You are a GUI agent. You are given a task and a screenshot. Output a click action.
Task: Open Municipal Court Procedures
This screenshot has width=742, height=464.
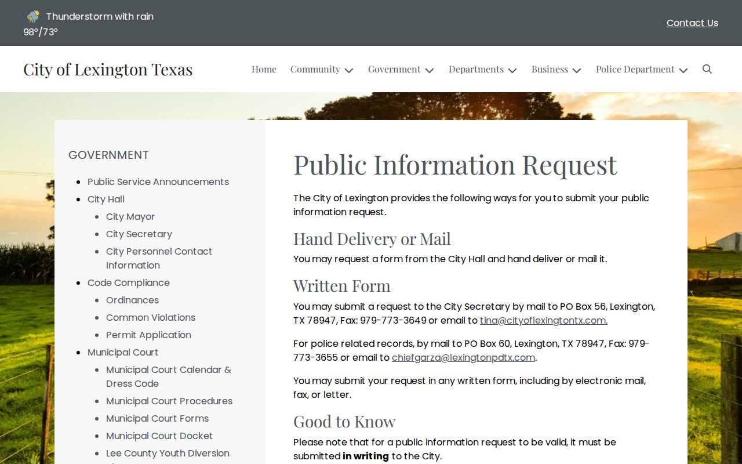pyautogui.click(x=169, y=401)
